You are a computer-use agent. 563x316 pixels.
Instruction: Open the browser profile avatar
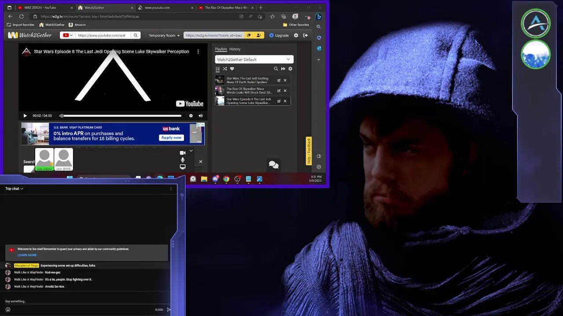[x=295, y=16]
